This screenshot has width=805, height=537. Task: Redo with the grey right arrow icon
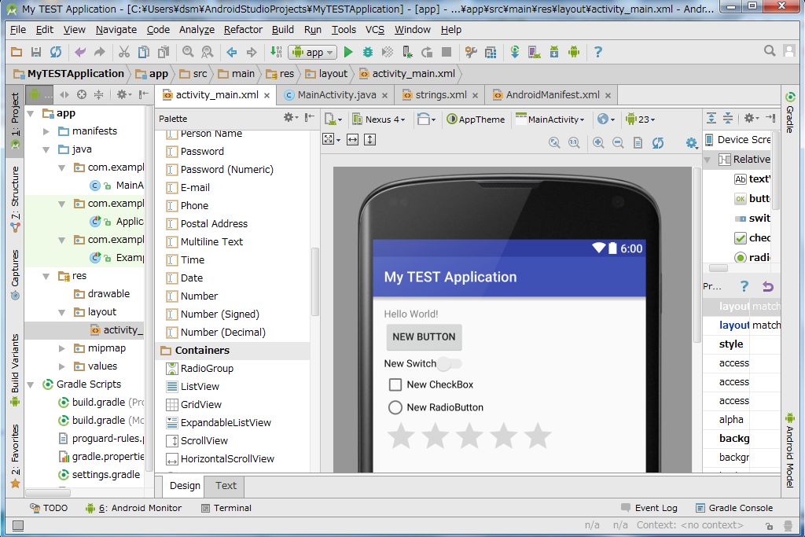100,52
